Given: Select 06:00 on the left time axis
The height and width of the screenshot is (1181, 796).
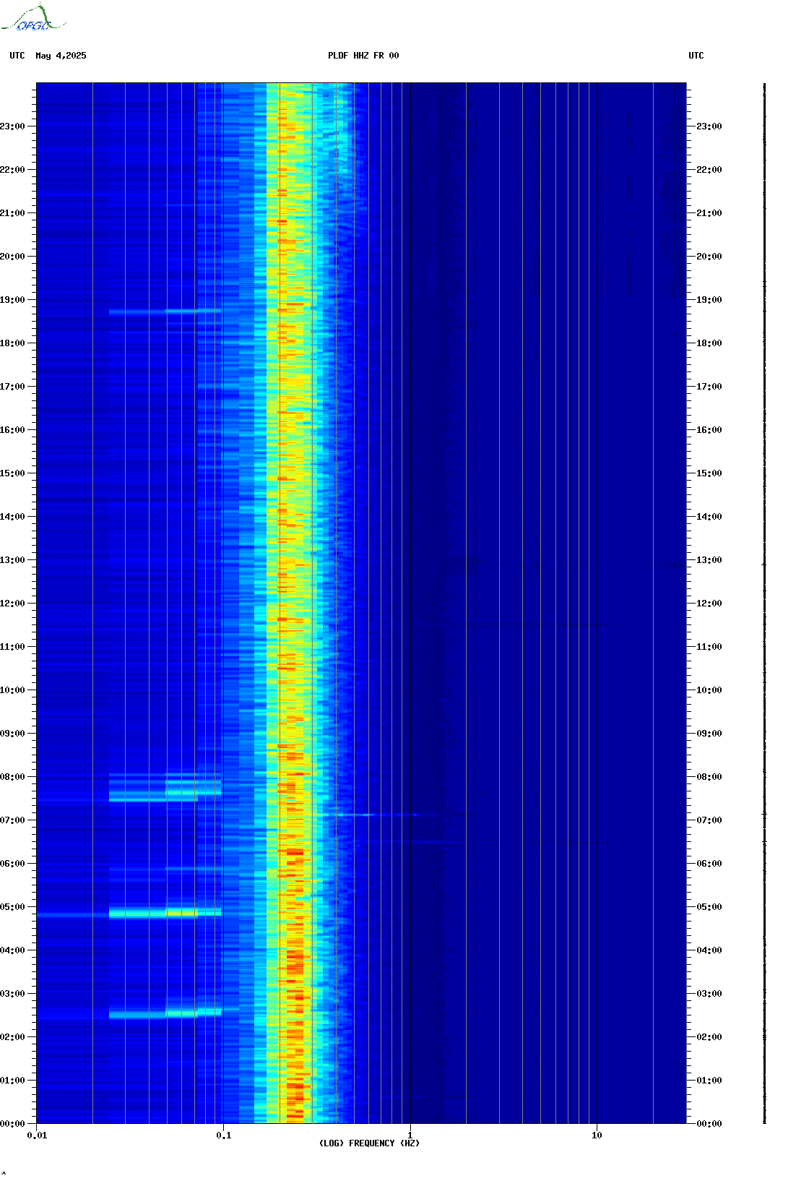Looking at the screenshot, I should 12,864.
